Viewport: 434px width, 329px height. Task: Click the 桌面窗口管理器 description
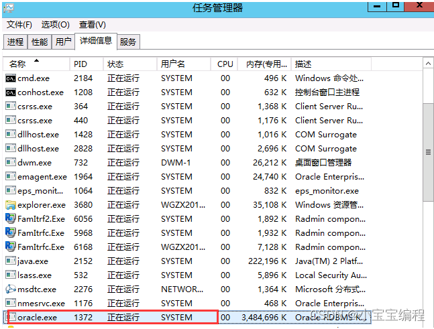[323, 163]
